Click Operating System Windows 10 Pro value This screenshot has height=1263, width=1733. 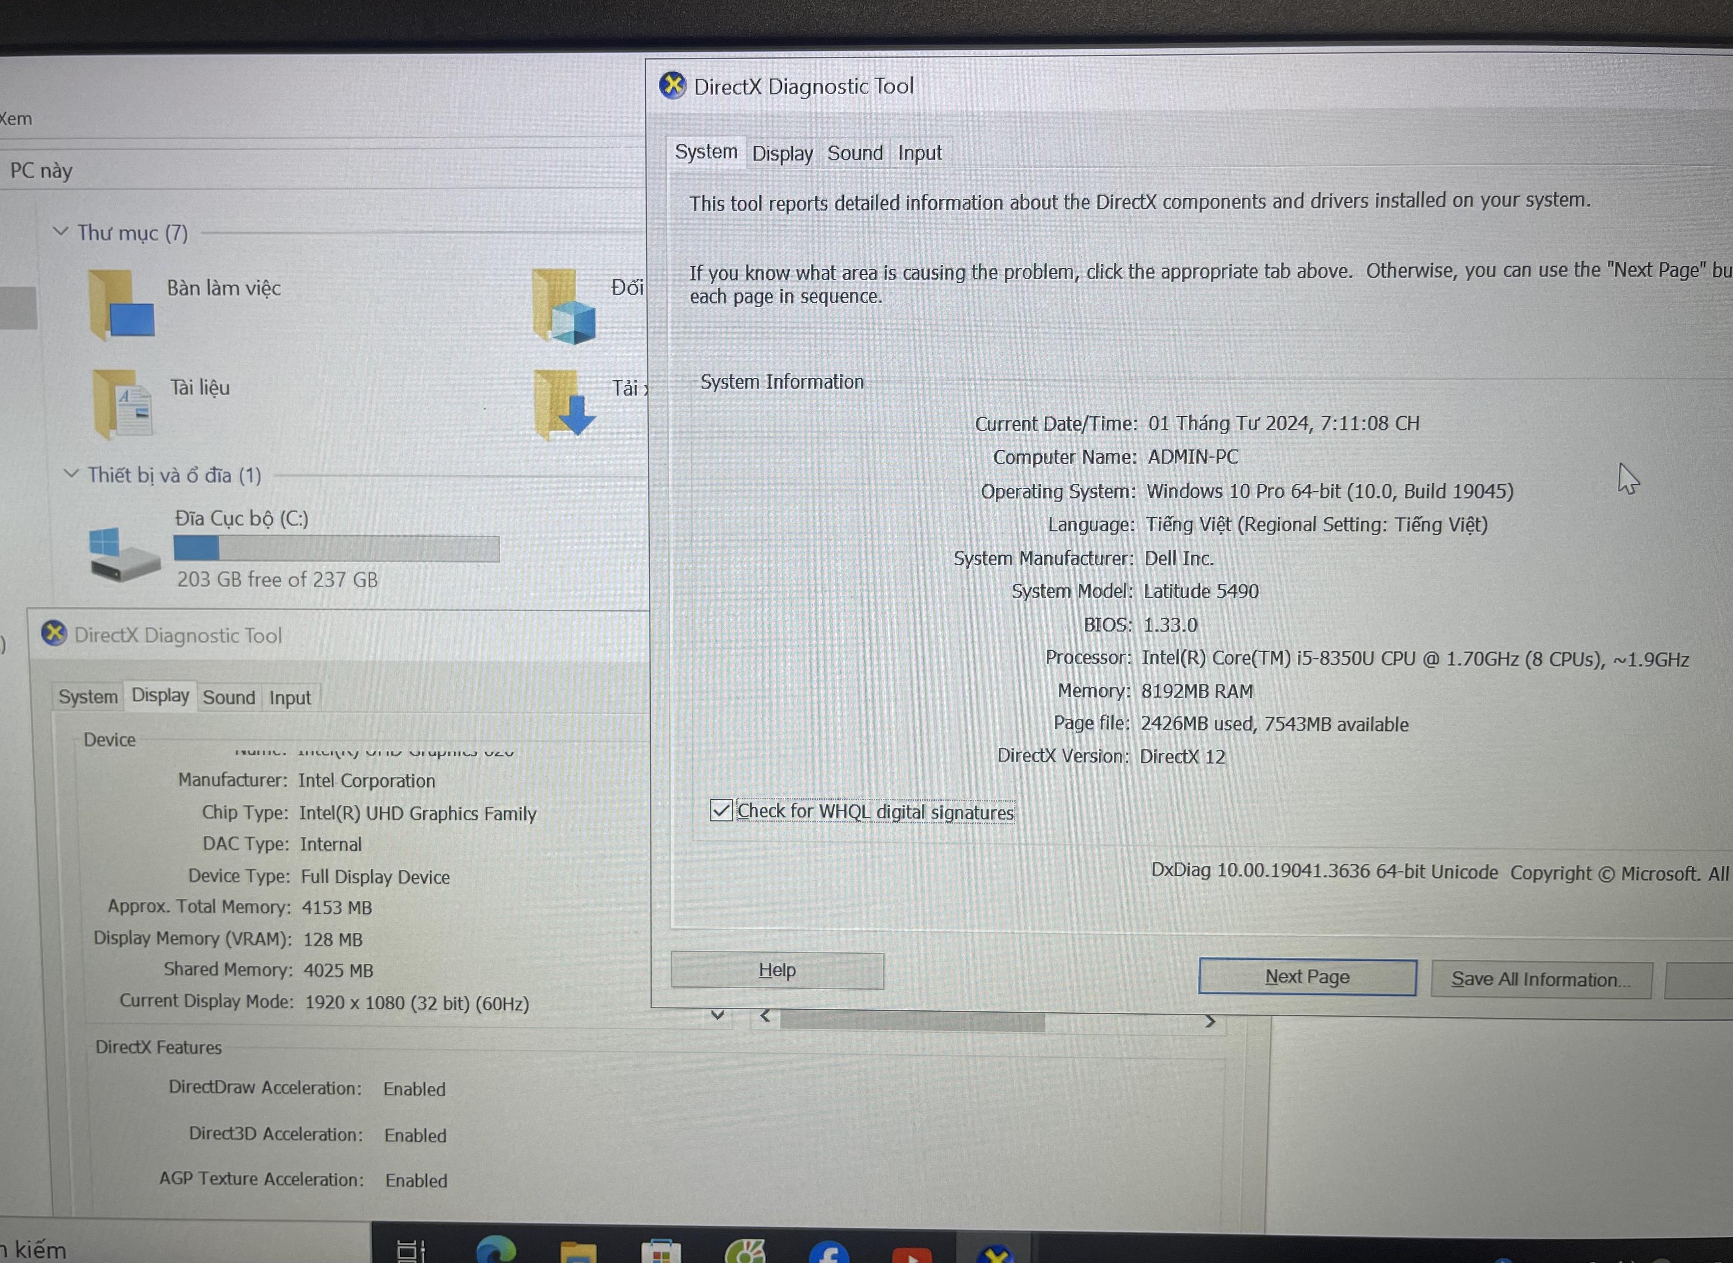pyautogui.click(x=1330, y=491)
